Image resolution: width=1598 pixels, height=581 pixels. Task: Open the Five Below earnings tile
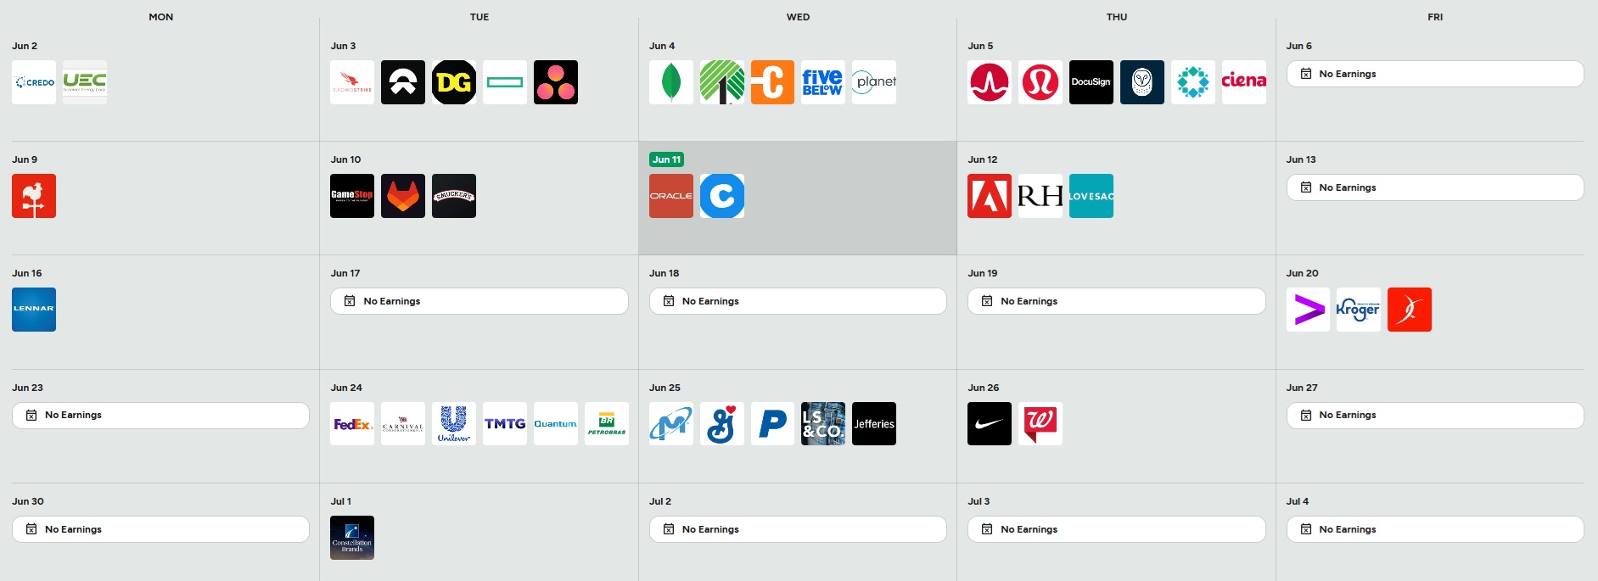[823, 82]
